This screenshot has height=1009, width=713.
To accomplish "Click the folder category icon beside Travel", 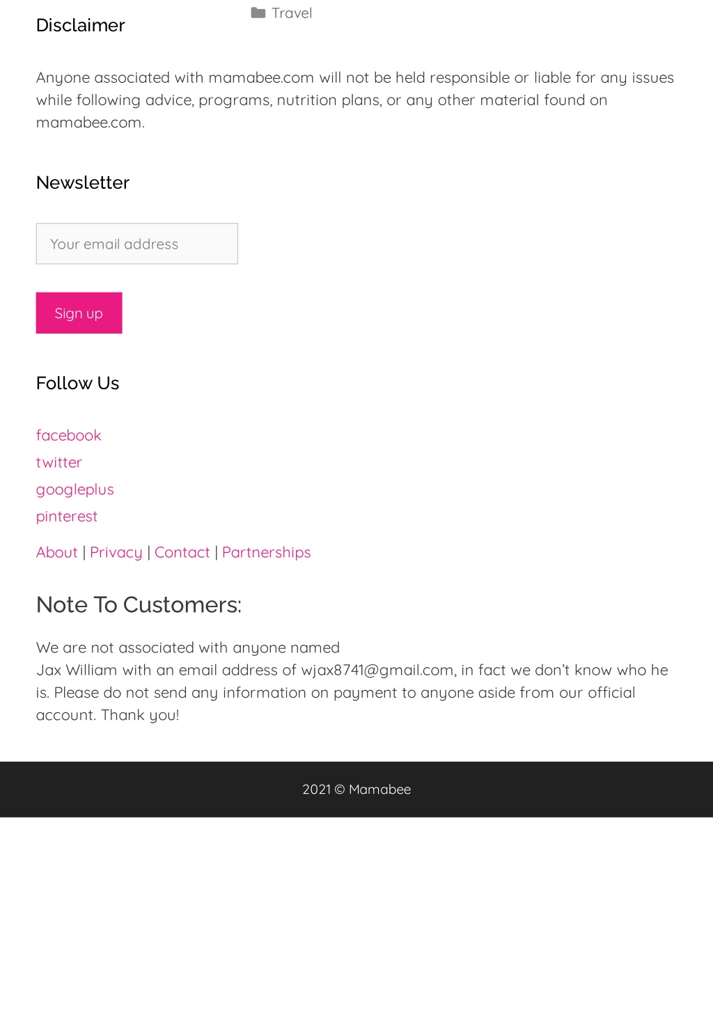I will click(258, 13).
